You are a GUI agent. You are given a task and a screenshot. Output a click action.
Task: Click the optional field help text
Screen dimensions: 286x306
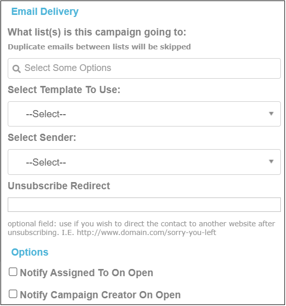(x=141, y=228)
